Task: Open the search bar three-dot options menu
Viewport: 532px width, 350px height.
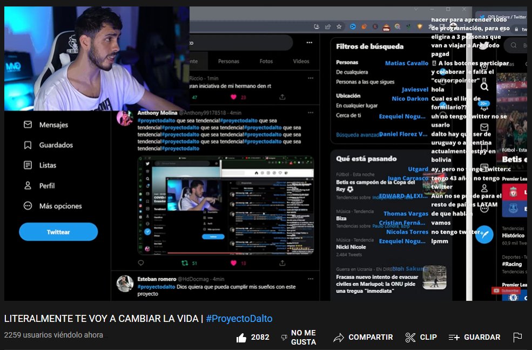Action: (309, 43)
